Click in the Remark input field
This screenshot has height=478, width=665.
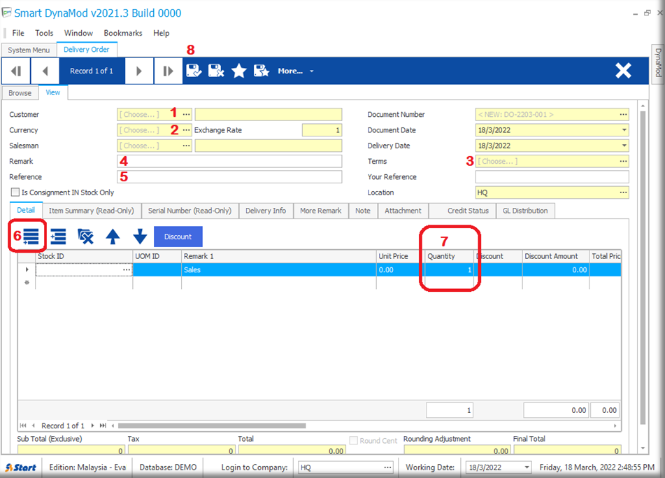click(229, 162)
